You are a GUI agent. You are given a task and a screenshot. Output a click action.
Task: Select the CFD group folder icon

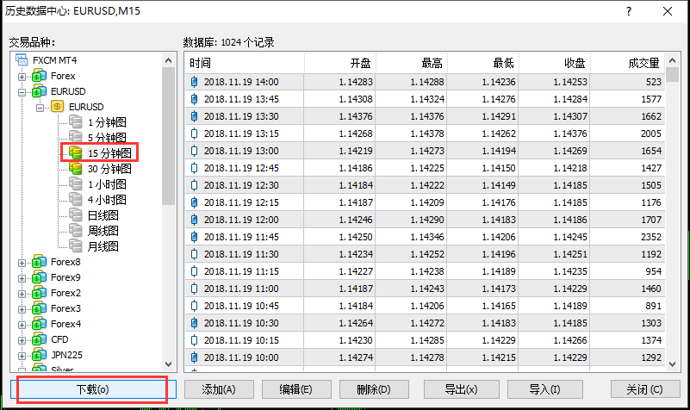[39, 339]
